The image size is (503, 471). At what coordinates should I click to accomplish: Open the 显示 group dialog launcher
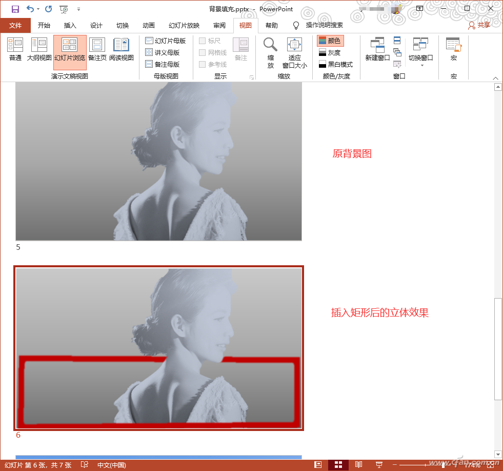[252, 77]
